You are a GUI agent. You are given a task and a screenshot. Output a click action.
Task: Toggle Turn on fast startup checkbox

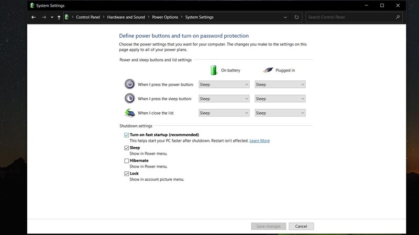tap(126, 135)
